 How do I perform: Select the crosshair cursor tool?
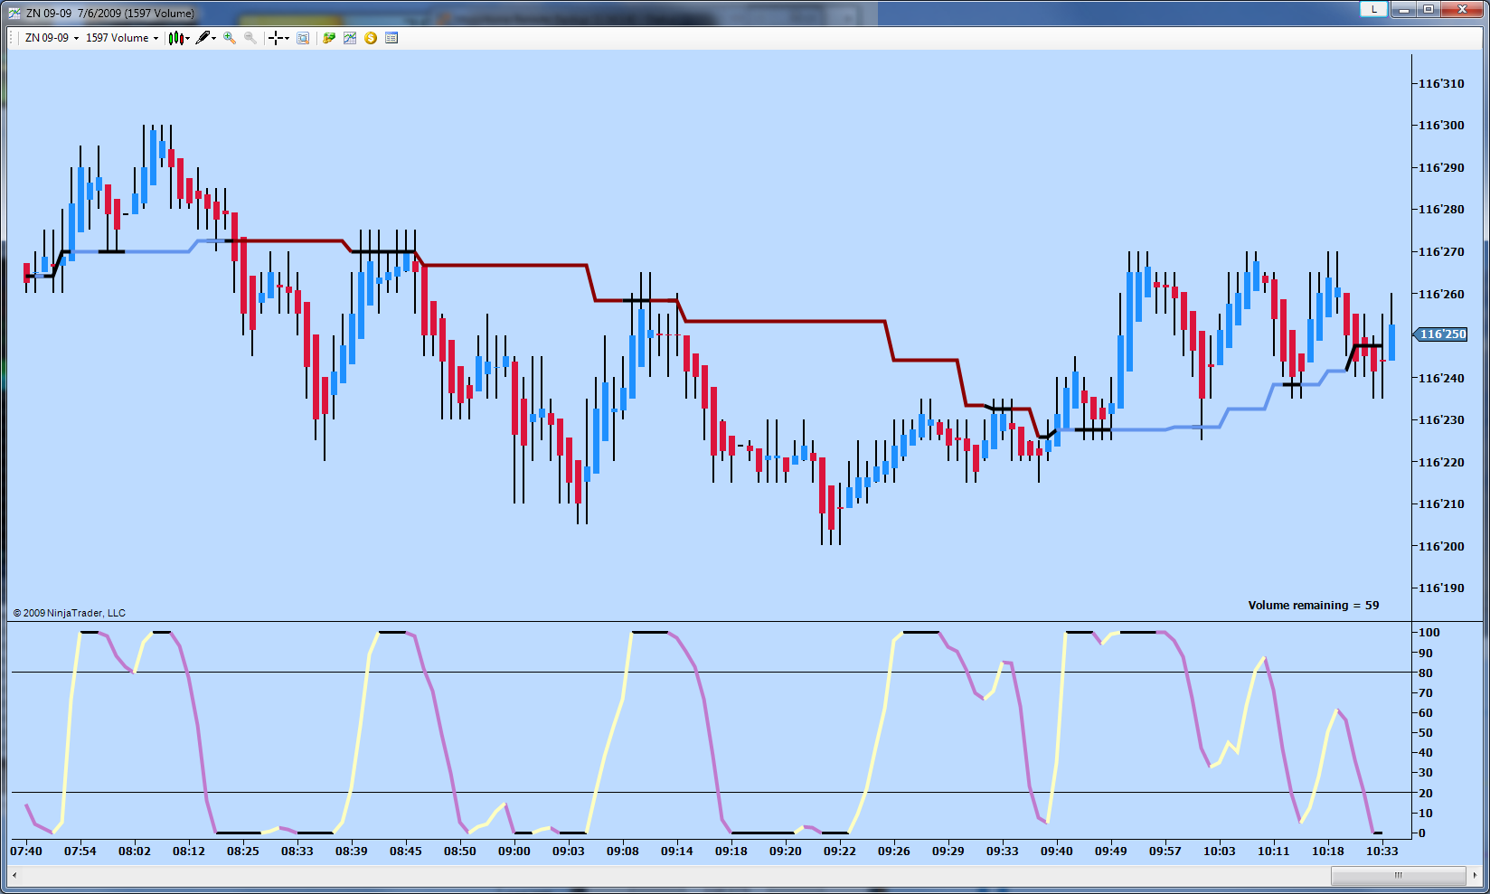pos(276,38)
